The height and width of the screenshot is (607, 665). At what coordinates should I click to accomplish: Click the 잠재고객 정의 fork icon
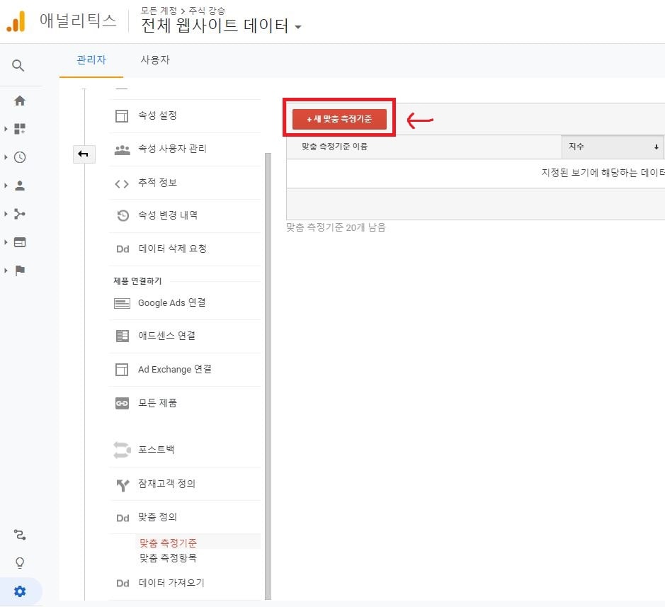point(123,485)
